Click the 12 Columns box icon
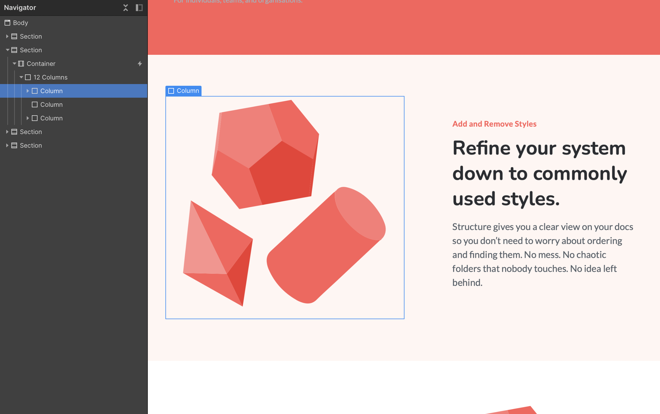Viewport: 660px width, 414px height. 28,77
